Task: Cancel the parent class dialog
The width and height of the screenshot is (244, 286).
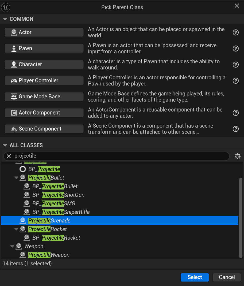Action: (x=227, y=277)
